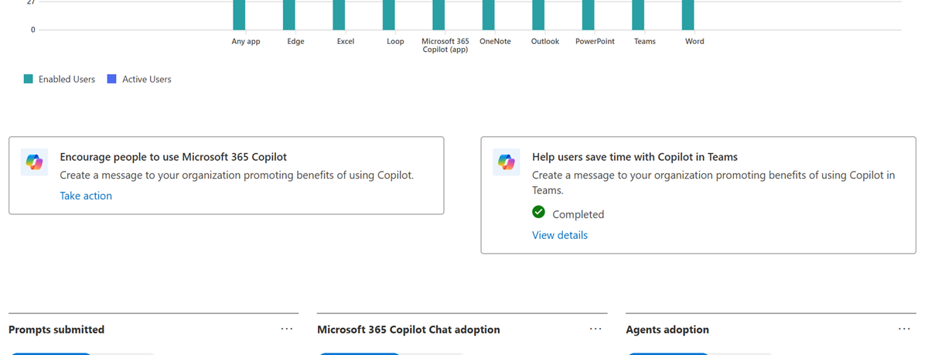Screen dimensions: 928x355
Task: Open more options for Agents adoption
Action: (904, 329)
